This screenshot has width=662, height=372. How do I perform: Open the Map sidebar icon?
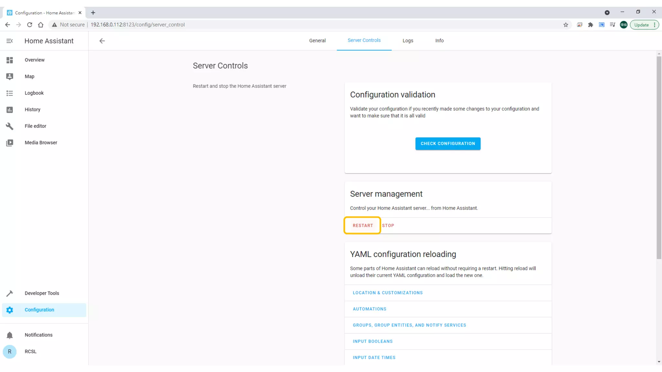point(10,77)
